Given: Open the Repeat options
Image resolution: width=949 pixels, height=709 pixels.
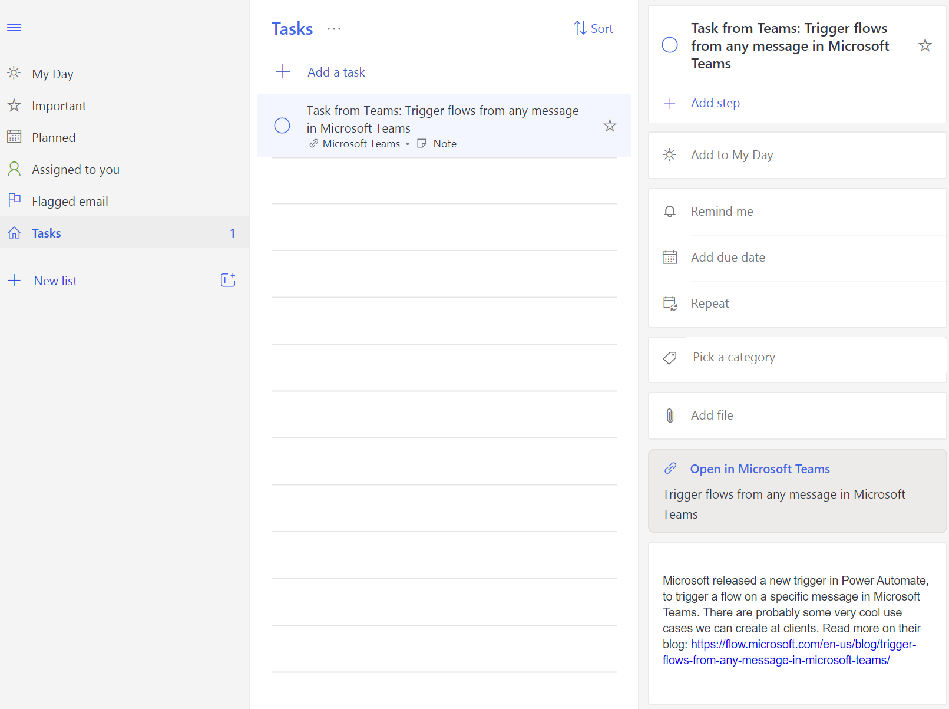Looking at the screenshot, I should click(797, 304).
